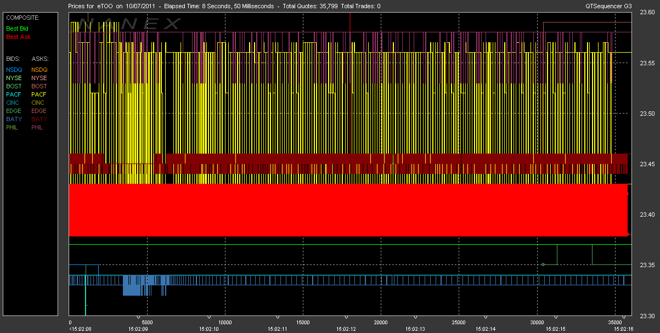The height and width of the screenshot is (333, 660).
Task: Click the 15:02:13 time label
Action: coord(415,329)
